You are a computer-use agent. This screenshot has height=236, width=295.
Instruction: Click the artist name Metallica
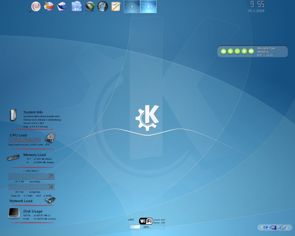click(x=263, y=52)
